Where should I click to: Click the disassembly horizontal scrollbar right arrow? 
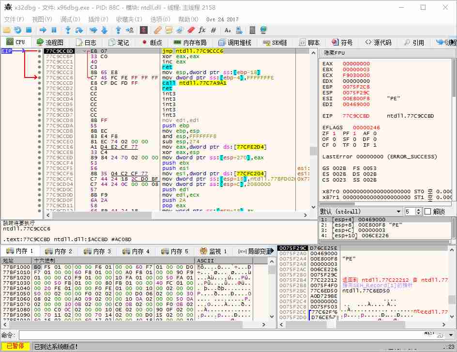(305, 215)
